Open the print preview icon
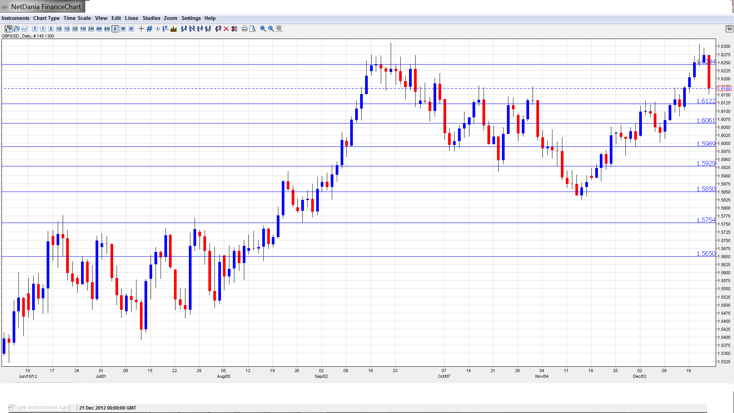 [x=252, y=29]
